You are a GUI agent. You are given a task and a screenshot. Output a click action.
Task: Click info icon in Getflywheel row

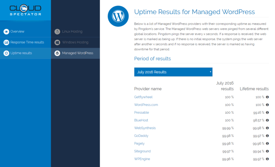point(267,97)
